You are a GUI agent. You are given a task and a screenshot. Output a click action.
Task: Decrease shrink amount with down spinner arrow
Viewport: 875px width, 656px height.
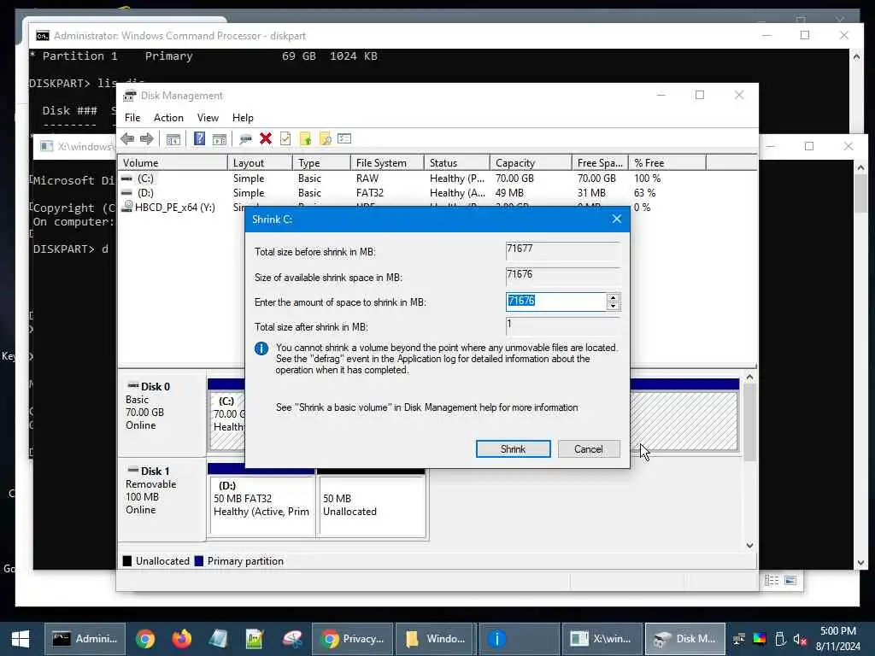click(613, 306)
